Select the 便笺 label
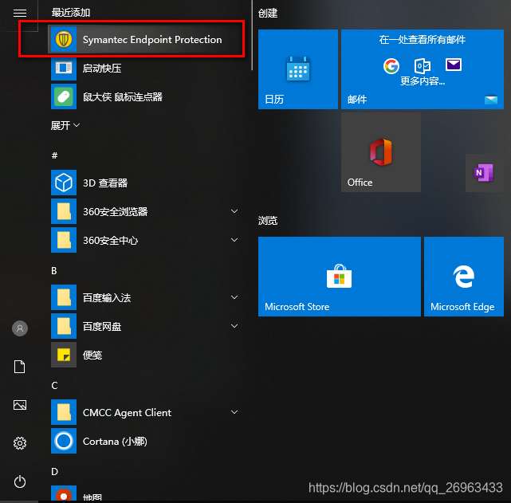The width and height of the screenshot is (511, 503). coord(92,355)
